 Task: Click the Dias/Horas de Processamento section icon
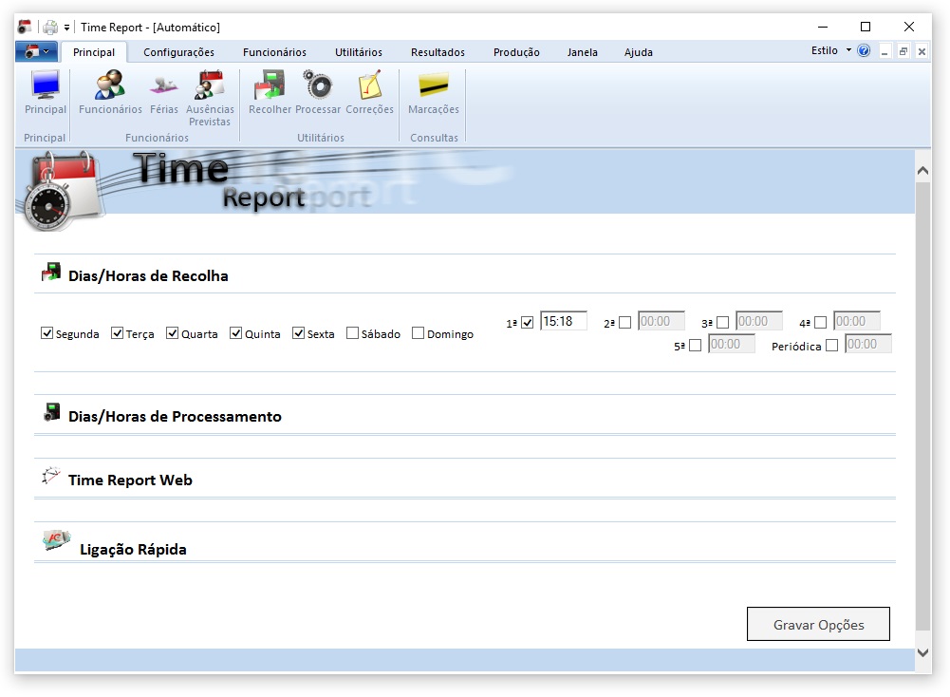52,412
